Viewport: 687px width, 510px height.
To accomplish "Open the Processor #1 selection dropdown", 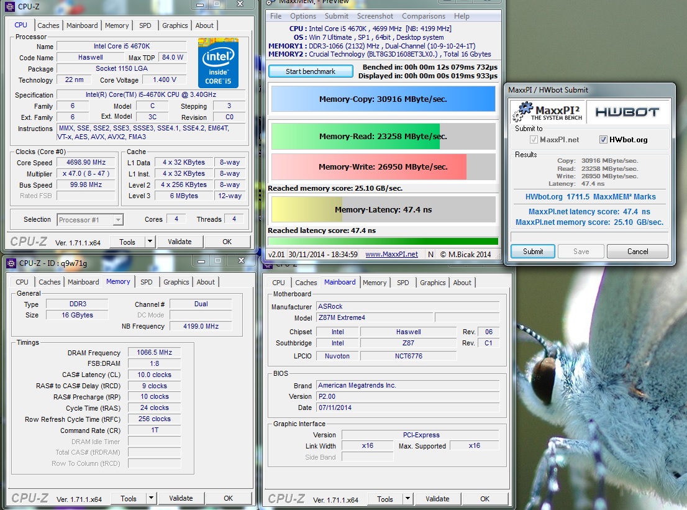I will pyautogui.click(x=90, y=219).
